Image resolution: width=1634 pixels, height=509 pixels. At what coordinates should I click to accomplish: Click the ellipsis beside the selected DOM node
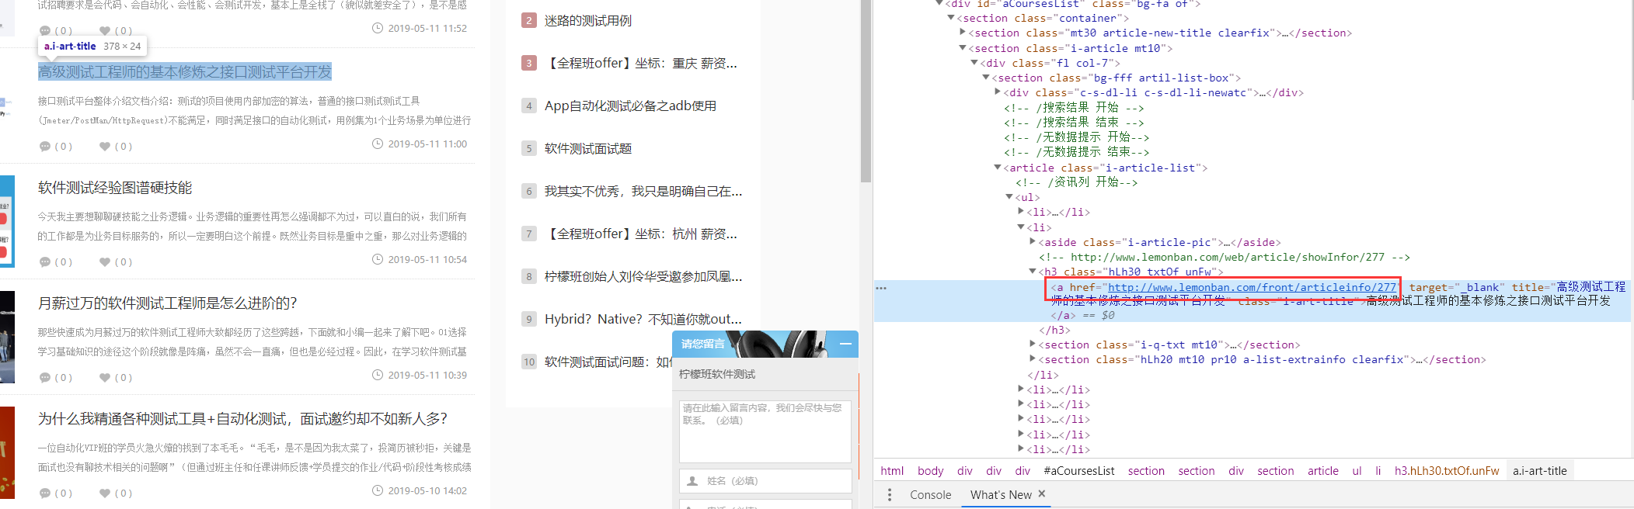880,288
